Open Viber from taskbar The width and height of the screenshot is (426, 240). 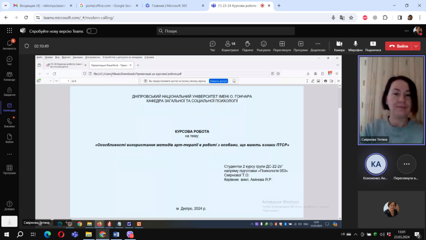(x=130, y=234)
